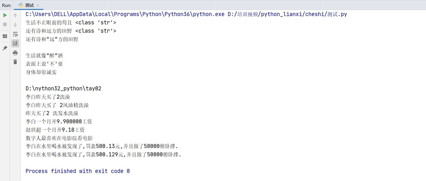Stop the running process

(x=5, y=24)
